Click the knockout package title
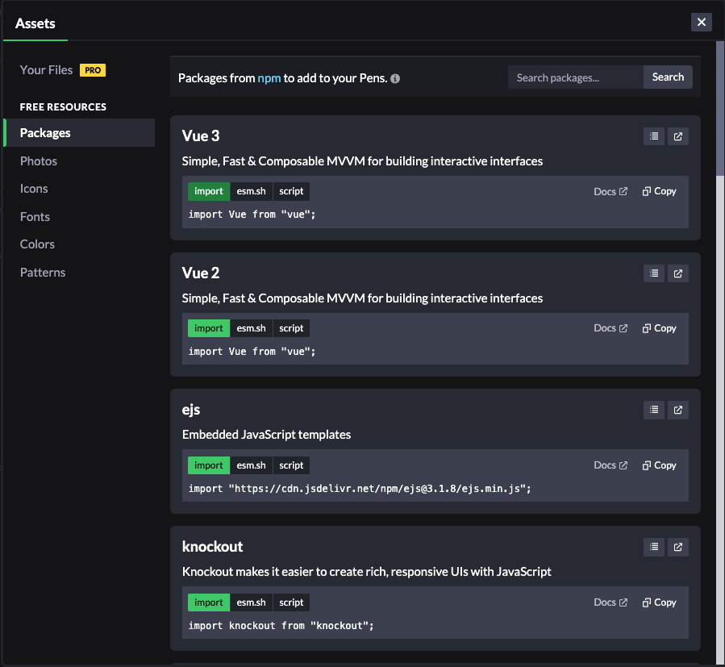Screen dimensions: 725x667 coord(212,547)
